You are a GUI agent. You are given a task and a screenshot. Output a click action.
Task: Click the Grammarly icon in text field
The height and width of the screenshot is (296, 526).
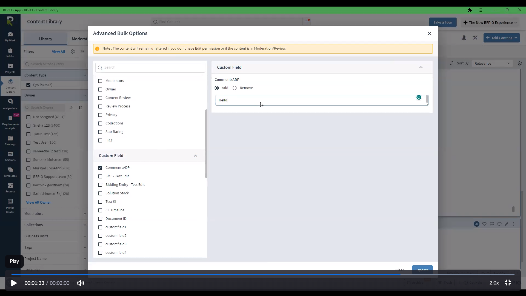click(419, 97)
